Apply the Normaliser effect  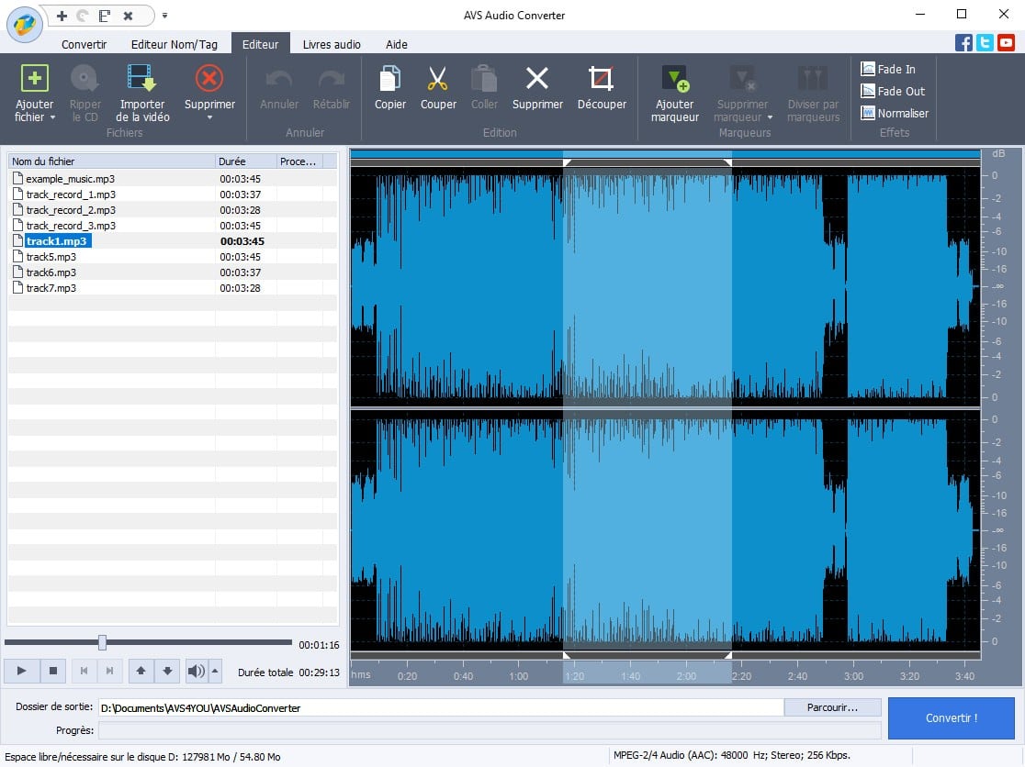(894, 114)
